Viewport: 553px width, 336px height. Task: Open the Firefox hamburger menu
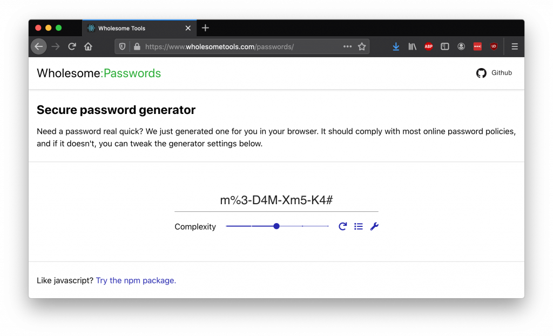point(515,46)
